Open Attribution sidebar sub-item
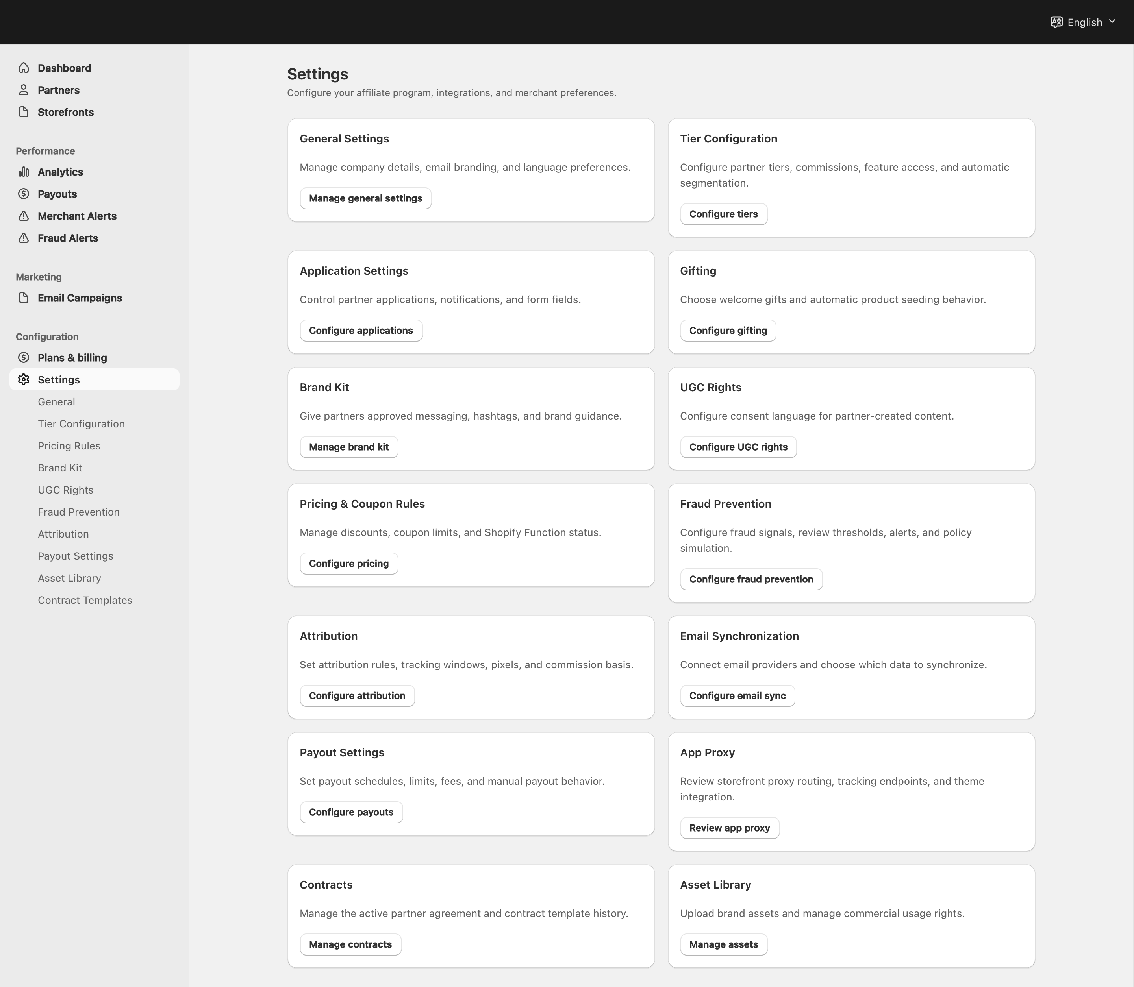This screenshot has height=987, width=1134. pos(63,534)
